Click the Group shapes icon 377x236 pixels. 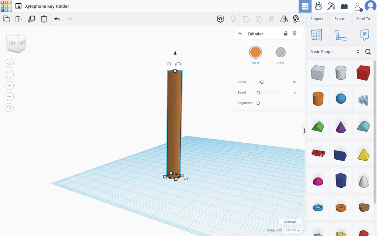(246, 19)
